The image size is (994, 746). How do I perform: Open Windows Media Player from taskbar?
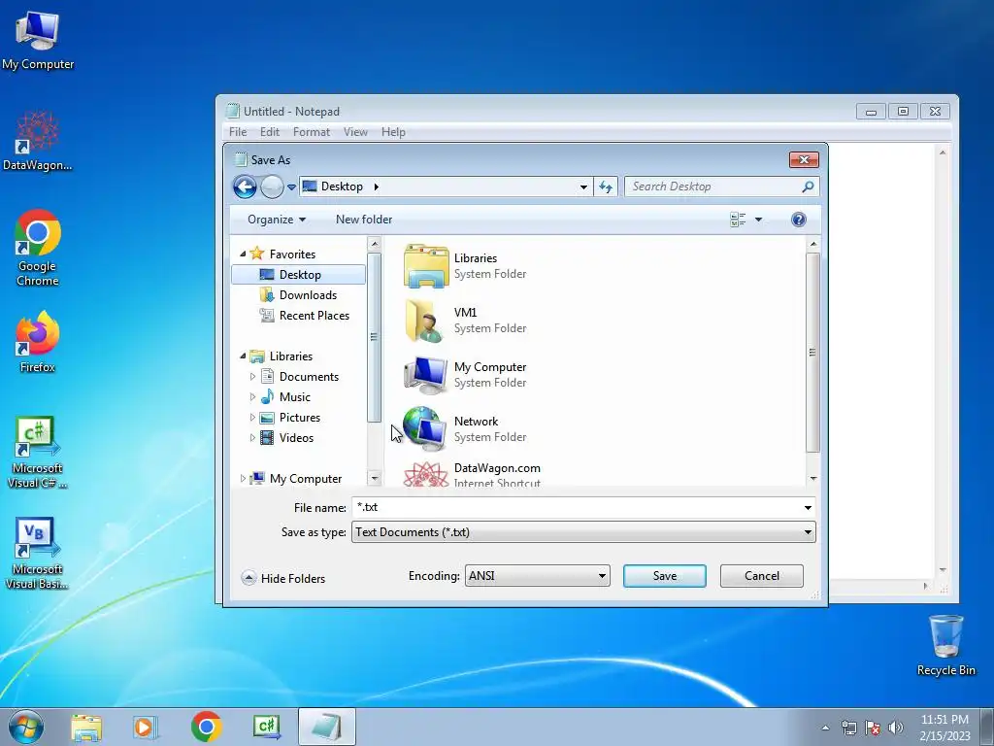point(146,727)
